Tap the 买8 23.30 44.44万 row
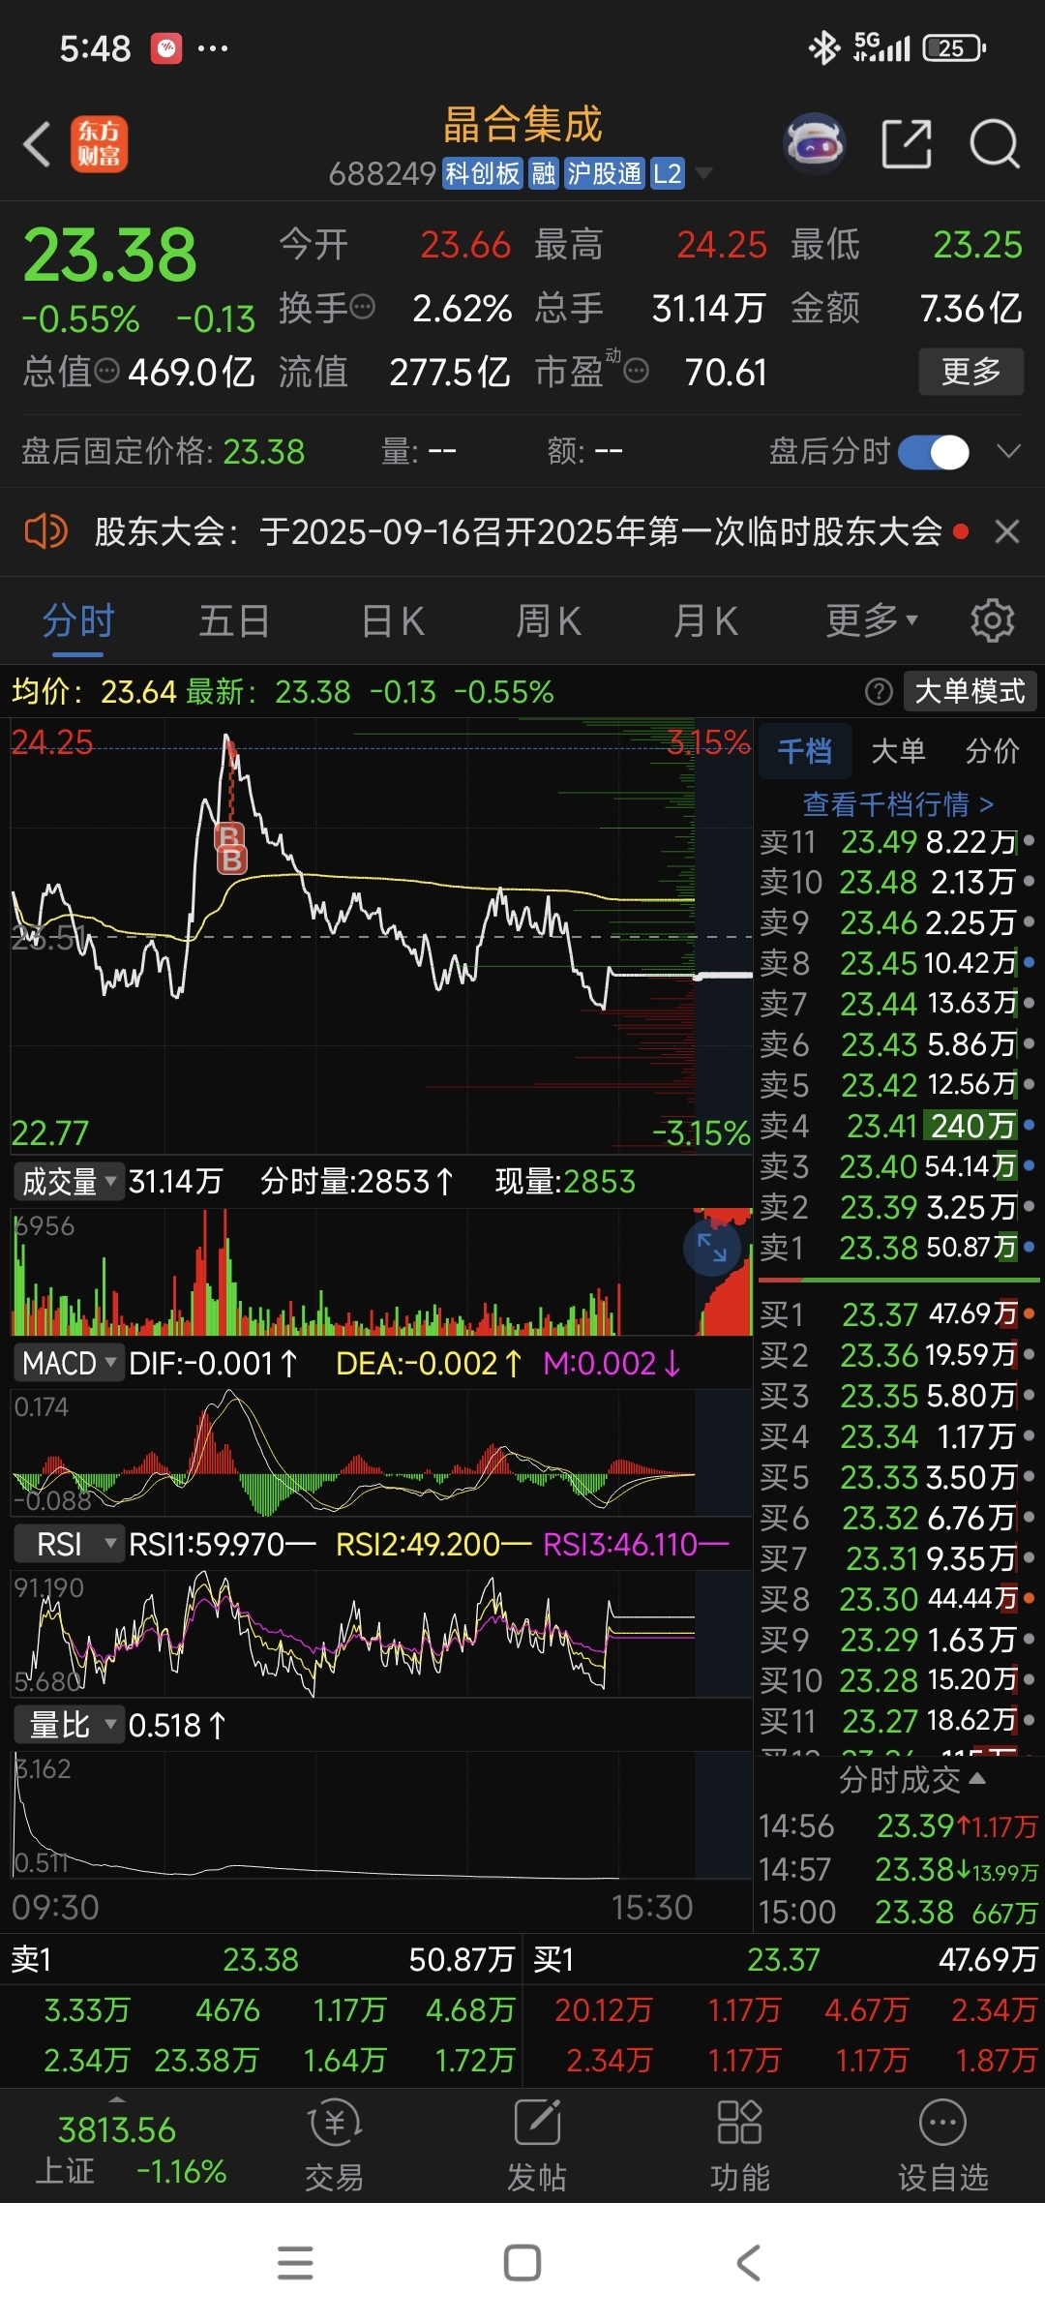This screenshot has width=1045, height=2323. [x=897, y=1598]
